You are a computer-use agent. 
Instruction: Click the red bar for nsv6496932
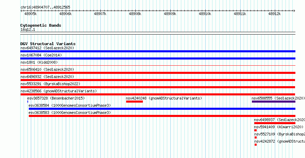tap(158, 80)
